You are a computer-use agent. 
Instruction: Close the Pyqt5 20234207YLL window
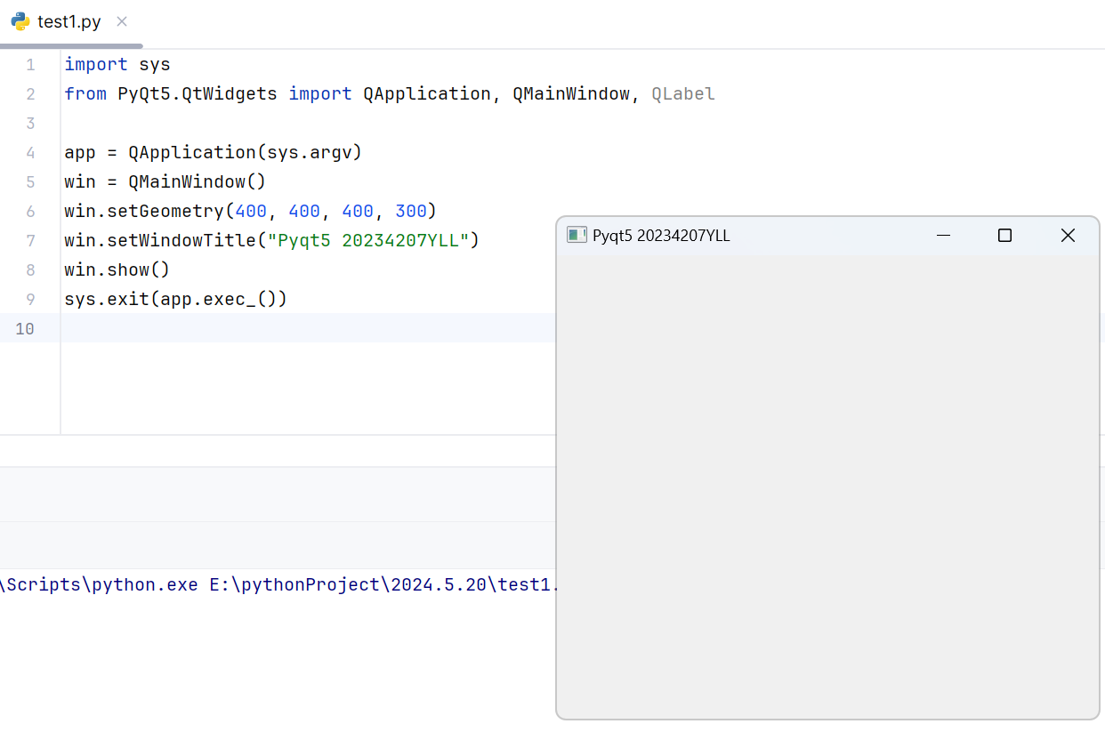point(1068,235)
